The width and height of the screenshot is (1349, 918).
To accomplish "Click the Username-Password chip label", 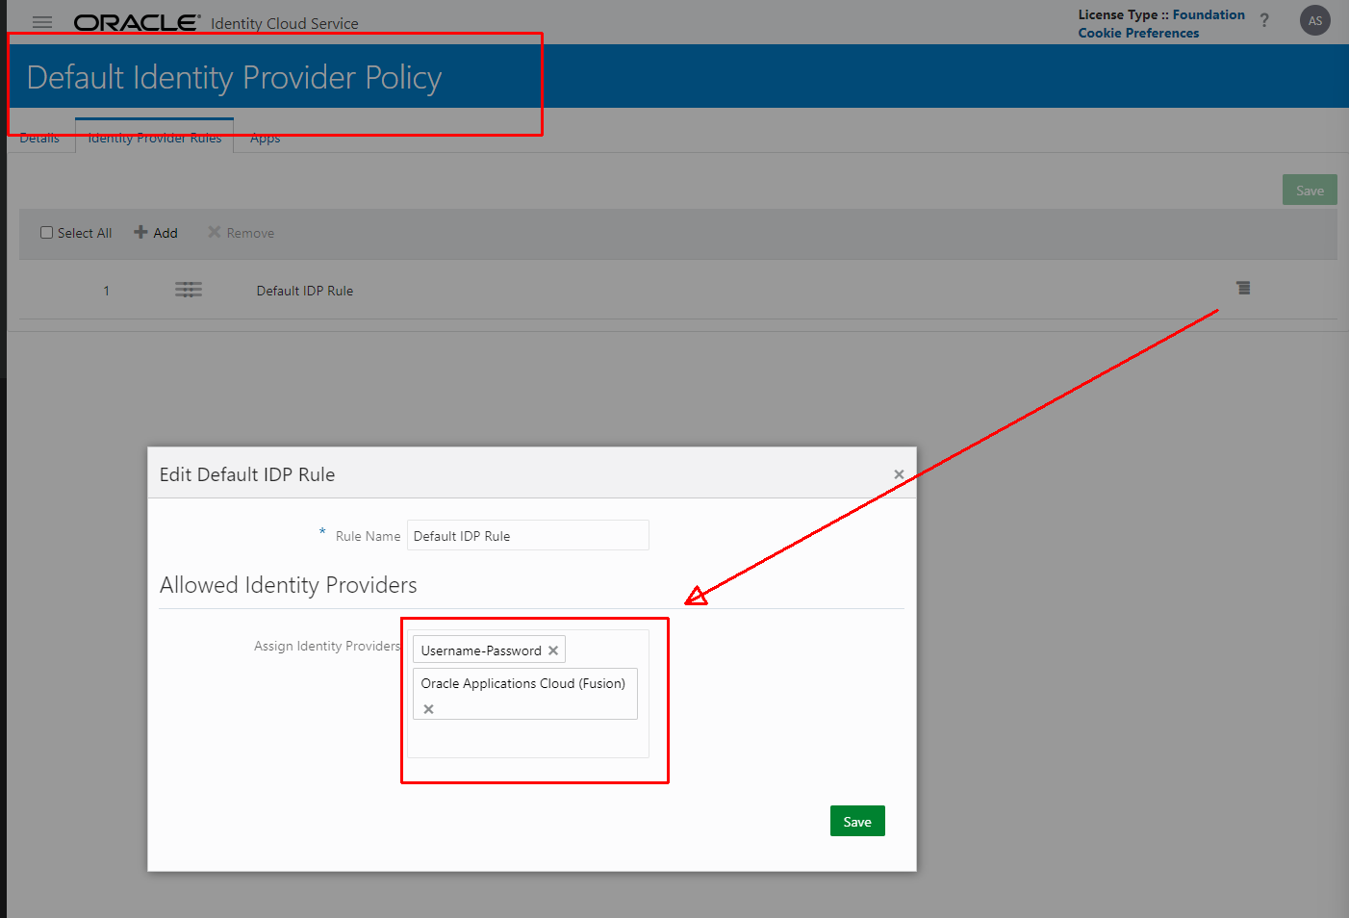I will coord(481,650).
